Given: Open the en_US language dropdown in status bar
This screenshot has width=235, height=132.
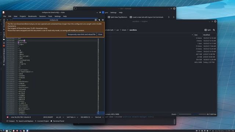Looking at the screenshot, I should point(60,117).
